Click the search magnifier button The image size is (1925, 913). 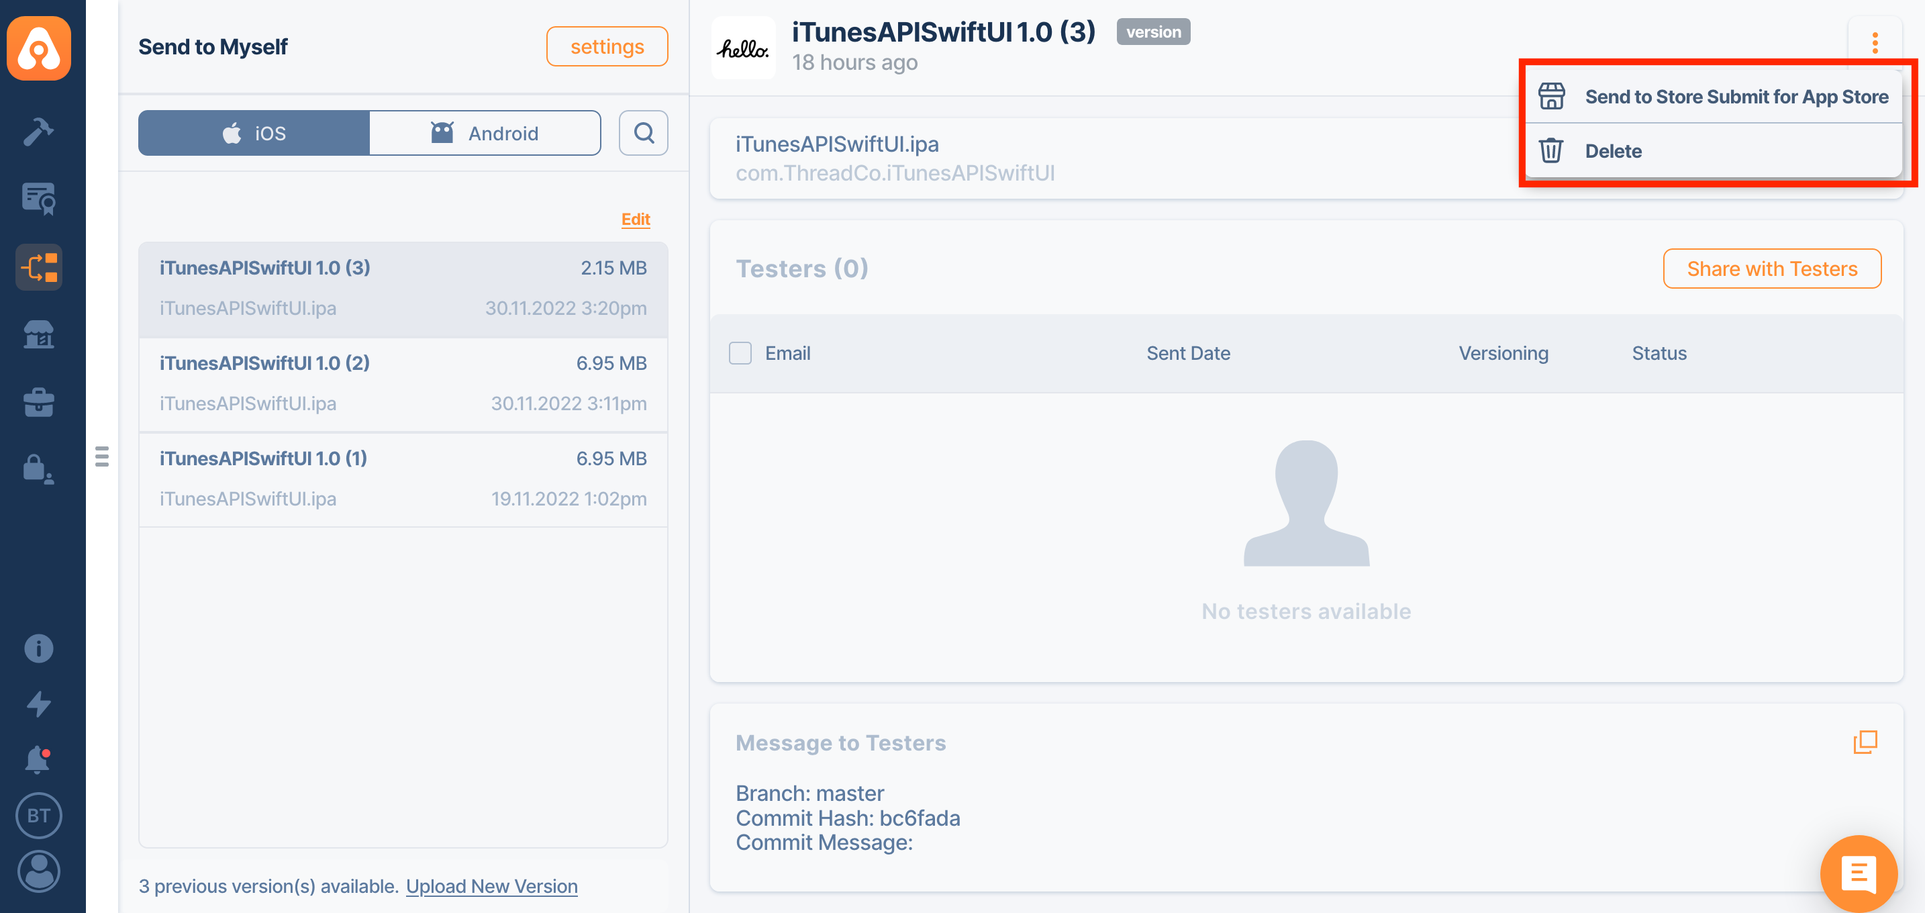pyautogui.click(x=644, y=133)
